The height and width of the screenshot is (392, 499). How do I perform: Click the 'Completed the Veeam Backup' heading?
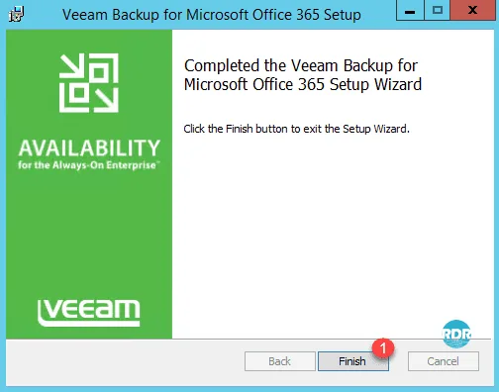[301, 65]
